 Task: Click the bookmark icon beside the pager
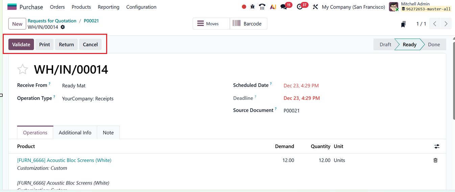coord(403,24)
